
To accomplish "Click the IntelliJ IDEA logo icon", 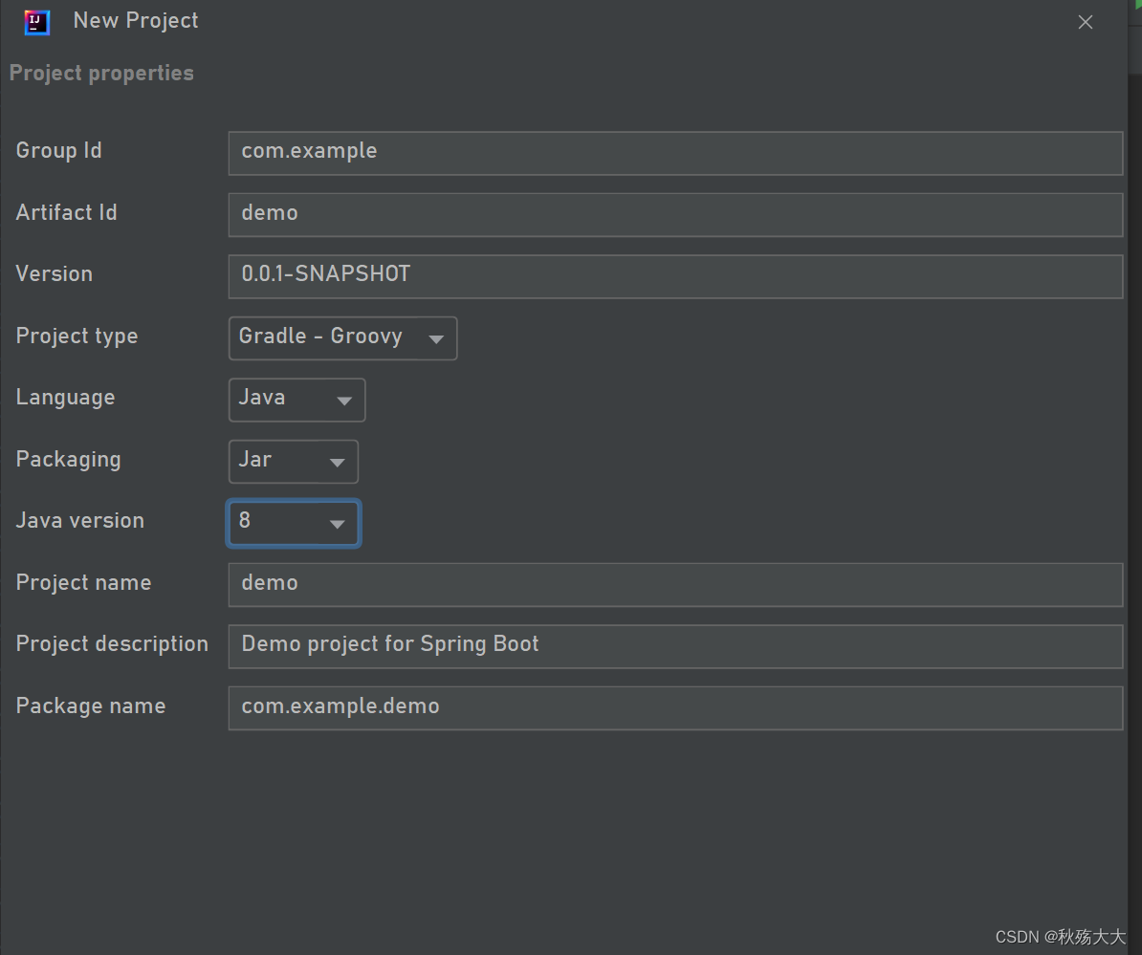I will point(36,21).
